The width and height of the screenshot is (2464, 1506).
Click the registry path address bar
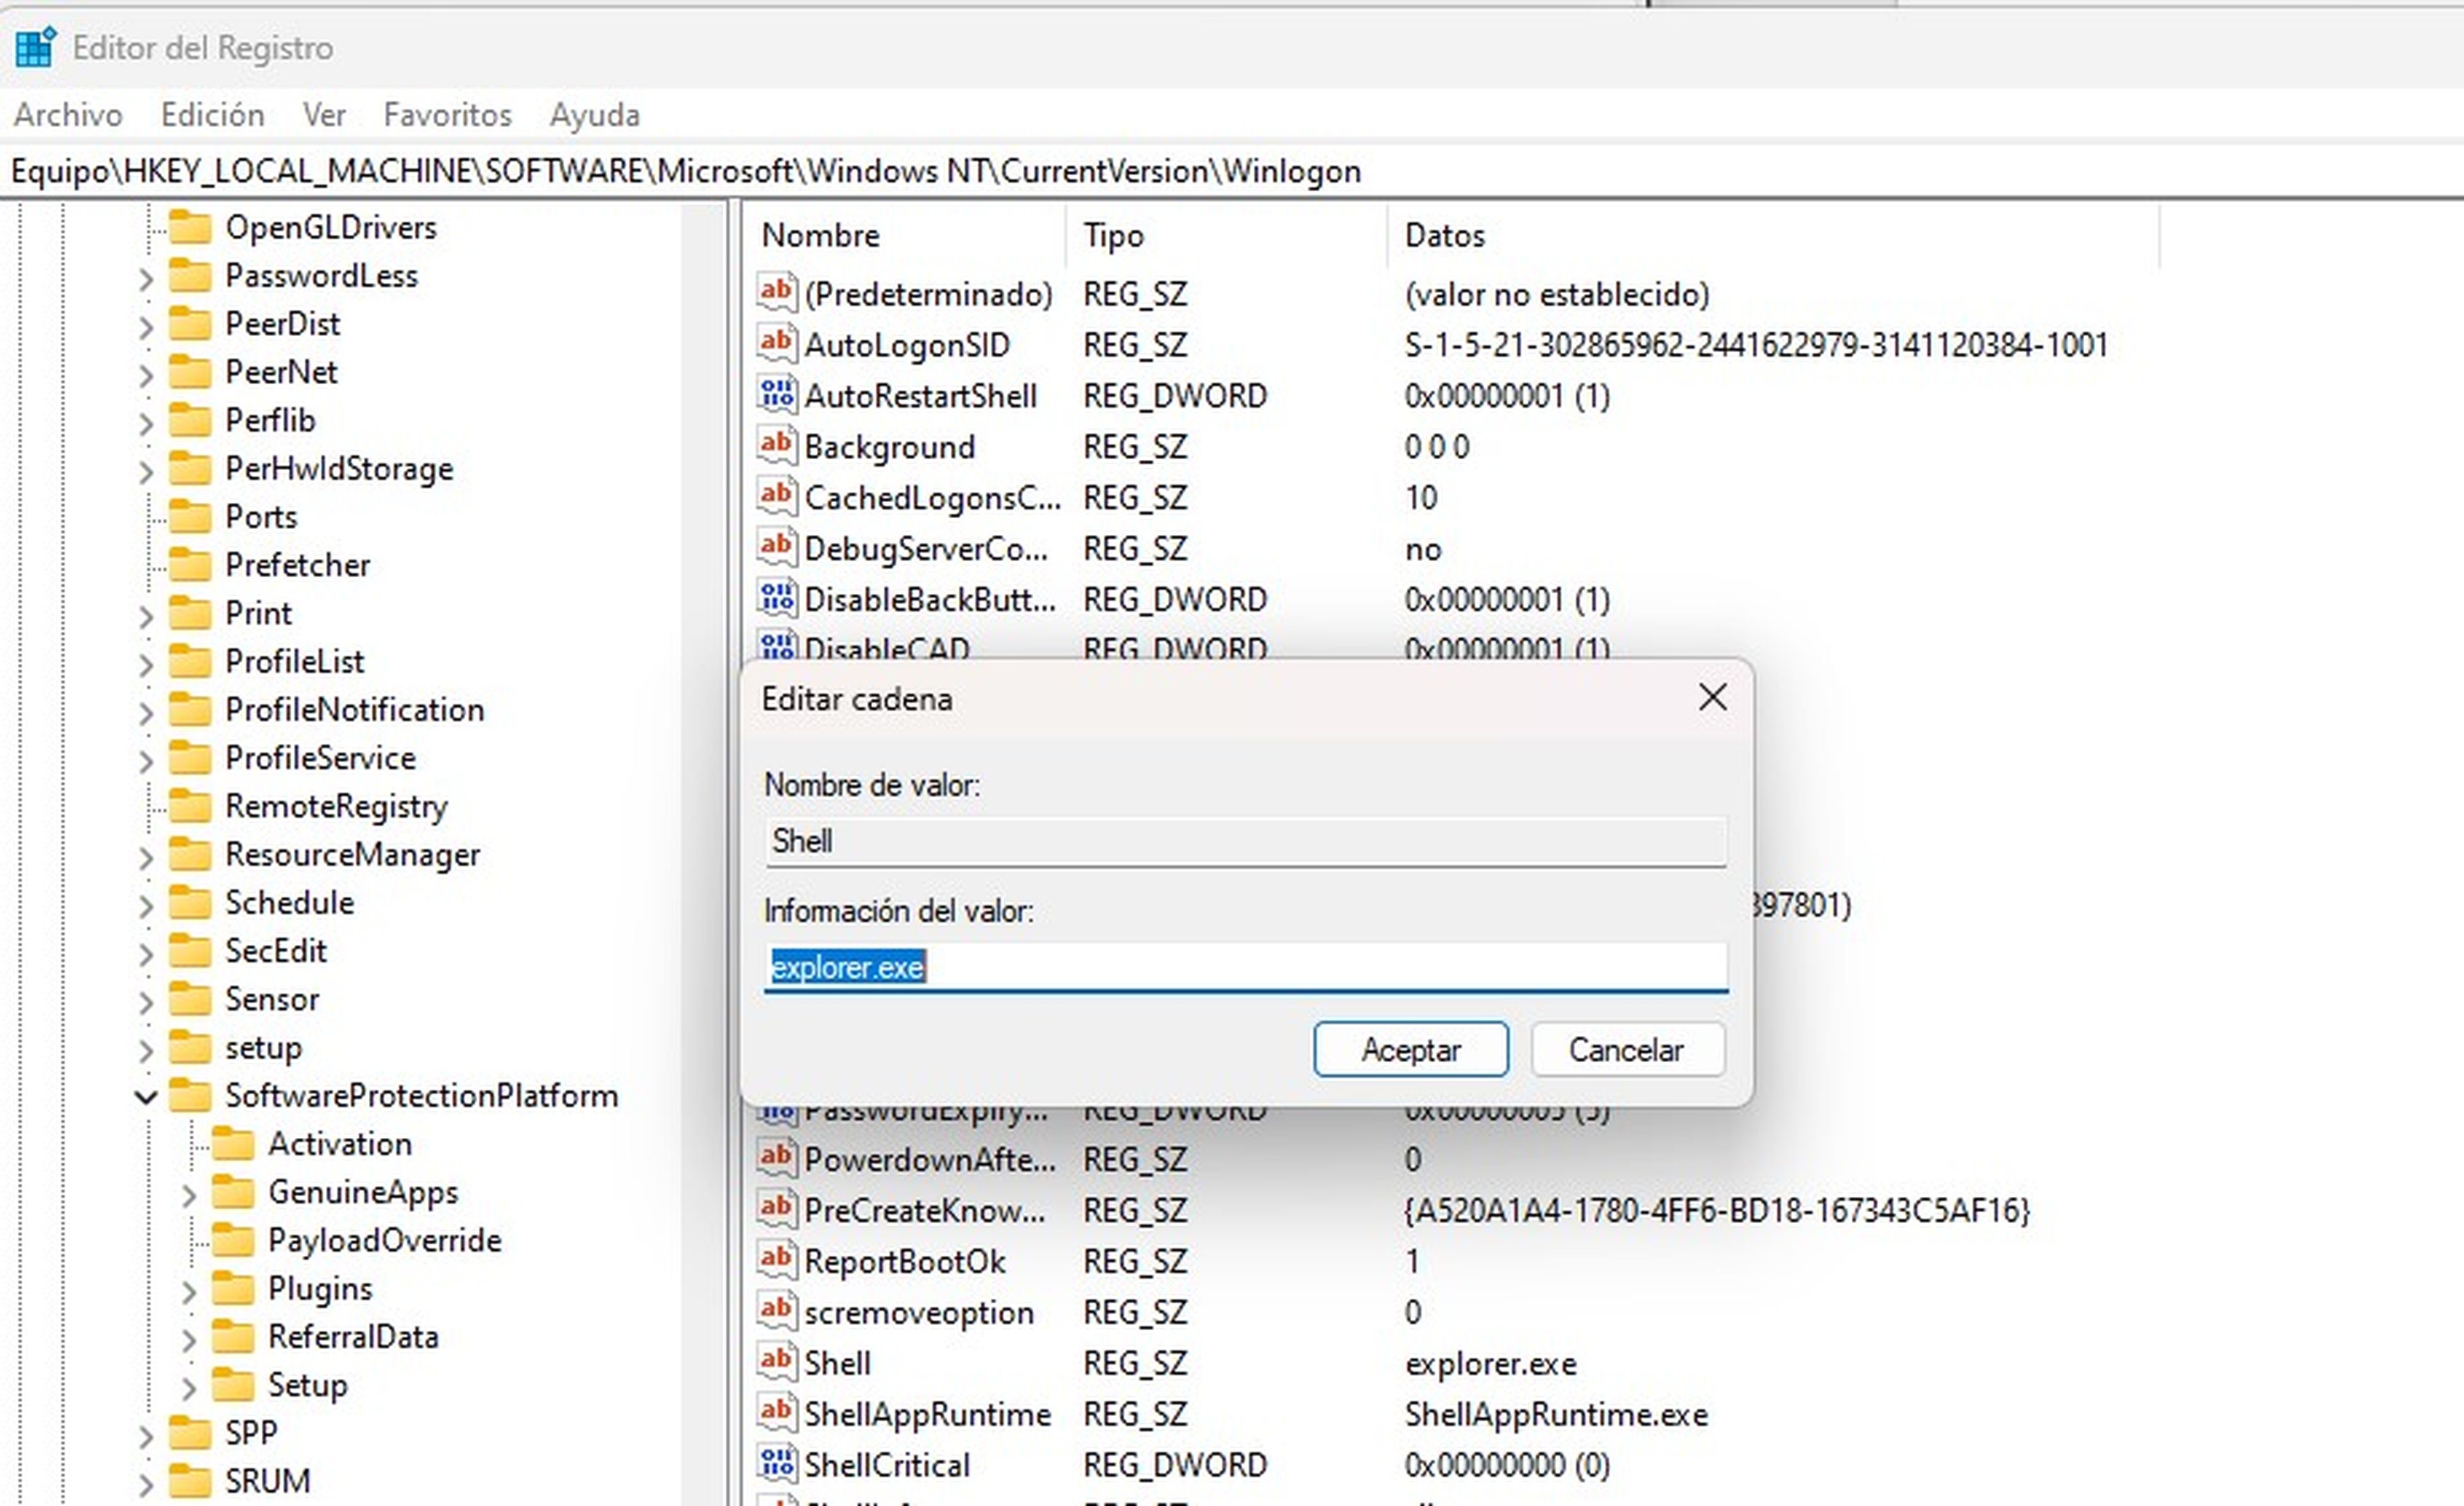click(1232, 172)
